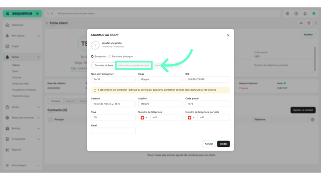Open Dashboard in the sidebar
Image resolution: width=321 pixels, height=180 pixels.
coord(17,25)
